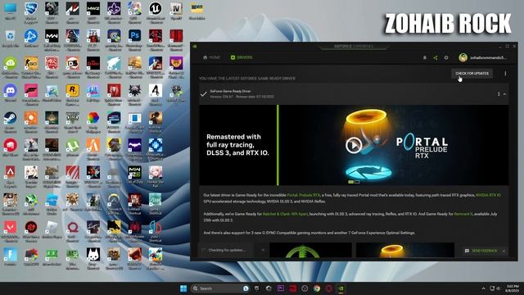Click the taskbar Search box
This screenshot has height=295, width=524.
pyautogui.click(x=220, y=288)
